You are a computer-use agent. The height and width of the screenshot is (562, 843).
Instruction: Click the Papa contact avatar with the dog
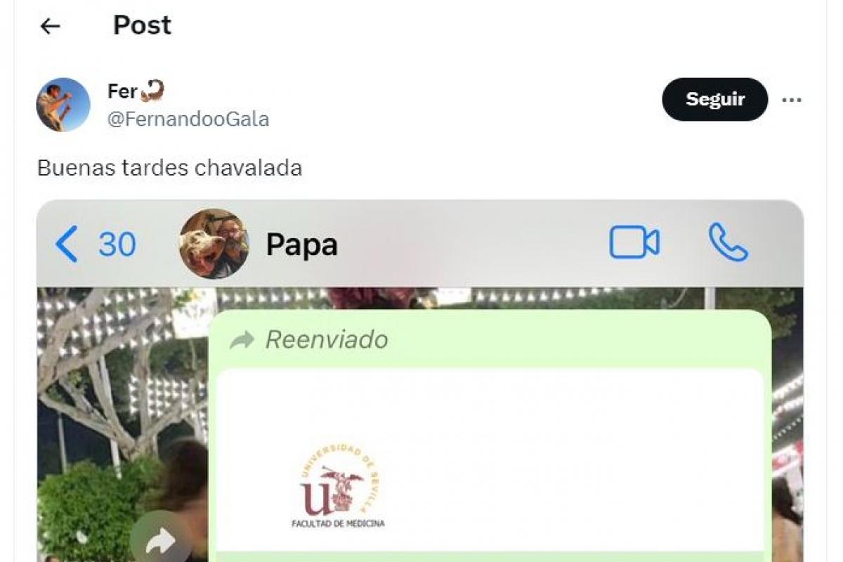214,244
